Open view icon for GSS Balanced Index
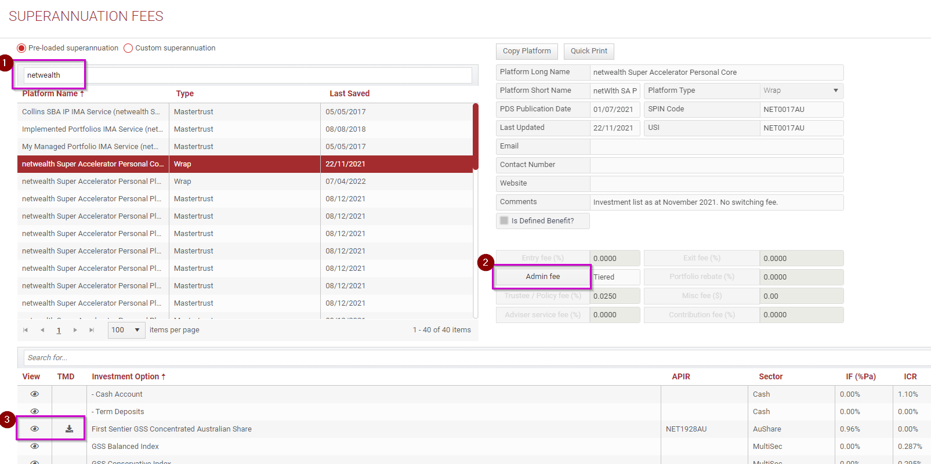This screenshot has width=931, height=464. click(x=35, y=447)
